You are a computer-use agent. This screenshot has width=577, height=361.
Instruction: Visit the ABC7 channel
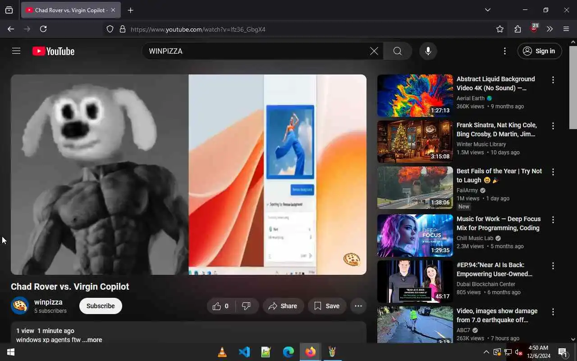pos(463,330)
